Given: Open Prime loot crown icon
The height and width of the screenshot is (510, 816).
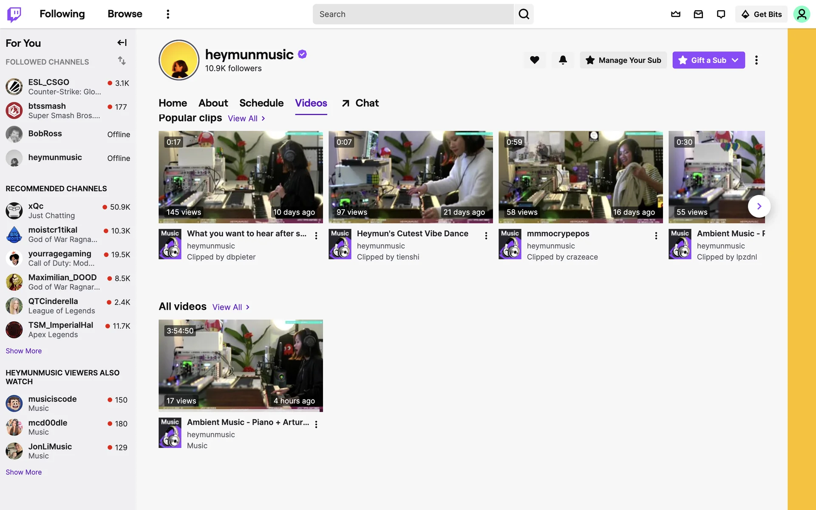Looking at the screenshot, I should click(x=675, y=14).
